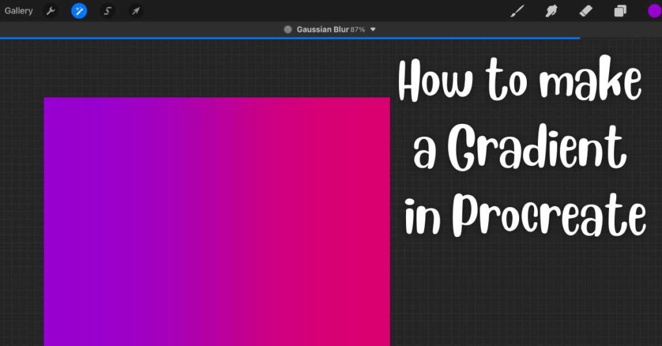Tap the purple-pink gradient canvas

point(217,221)
